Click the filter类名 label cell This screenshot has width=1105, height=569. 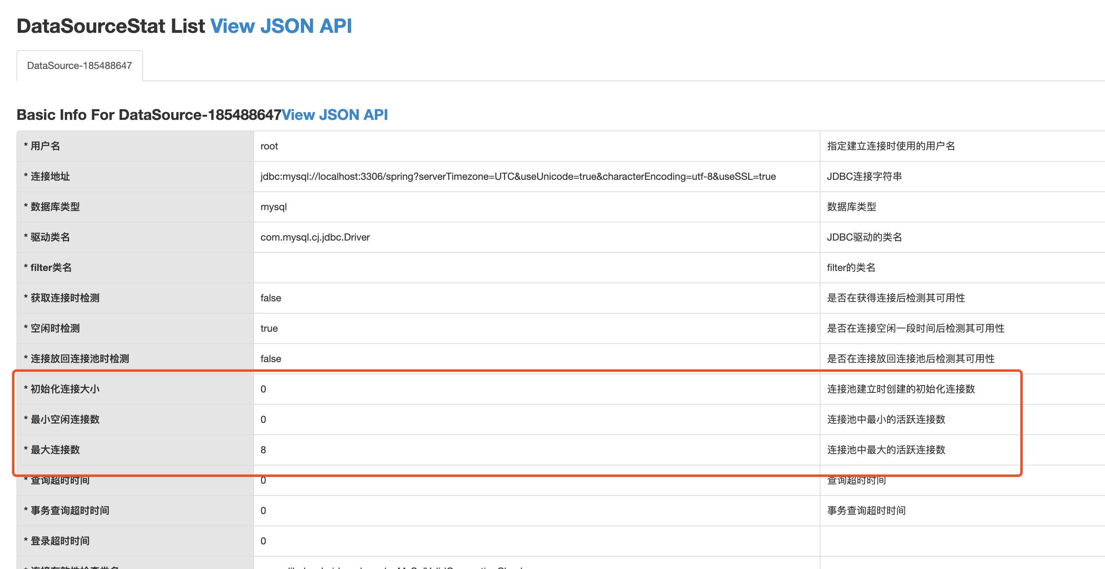click(135, 268)
